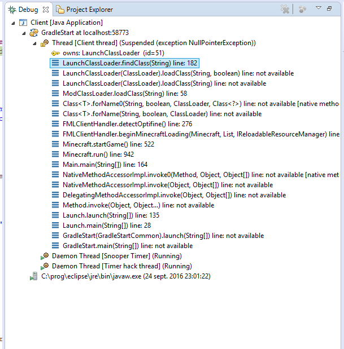Viewport: 344px width, 349px height.
Task: Close the Debug tab
Action: [46, 10]
